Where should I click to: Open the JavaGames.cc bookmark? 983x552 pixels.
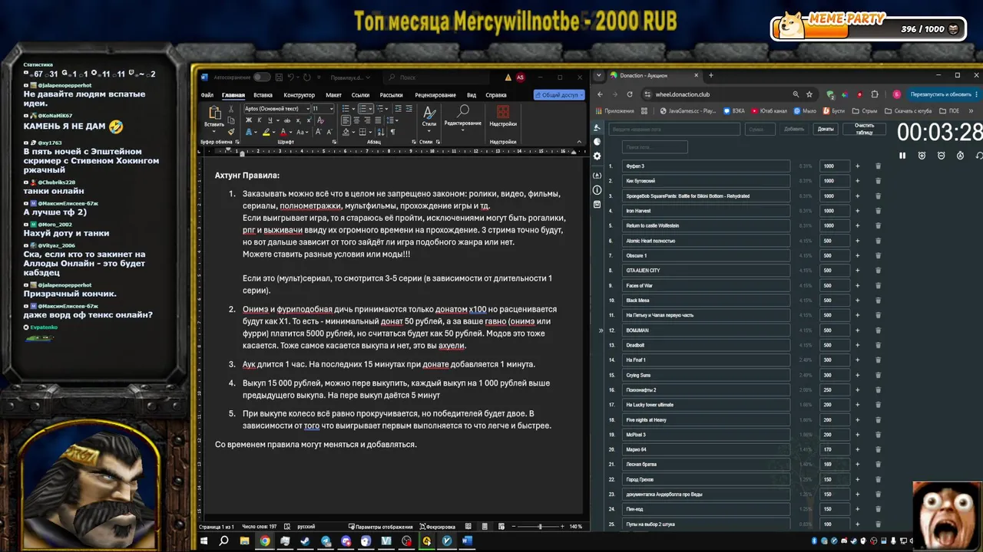(688, 111)
